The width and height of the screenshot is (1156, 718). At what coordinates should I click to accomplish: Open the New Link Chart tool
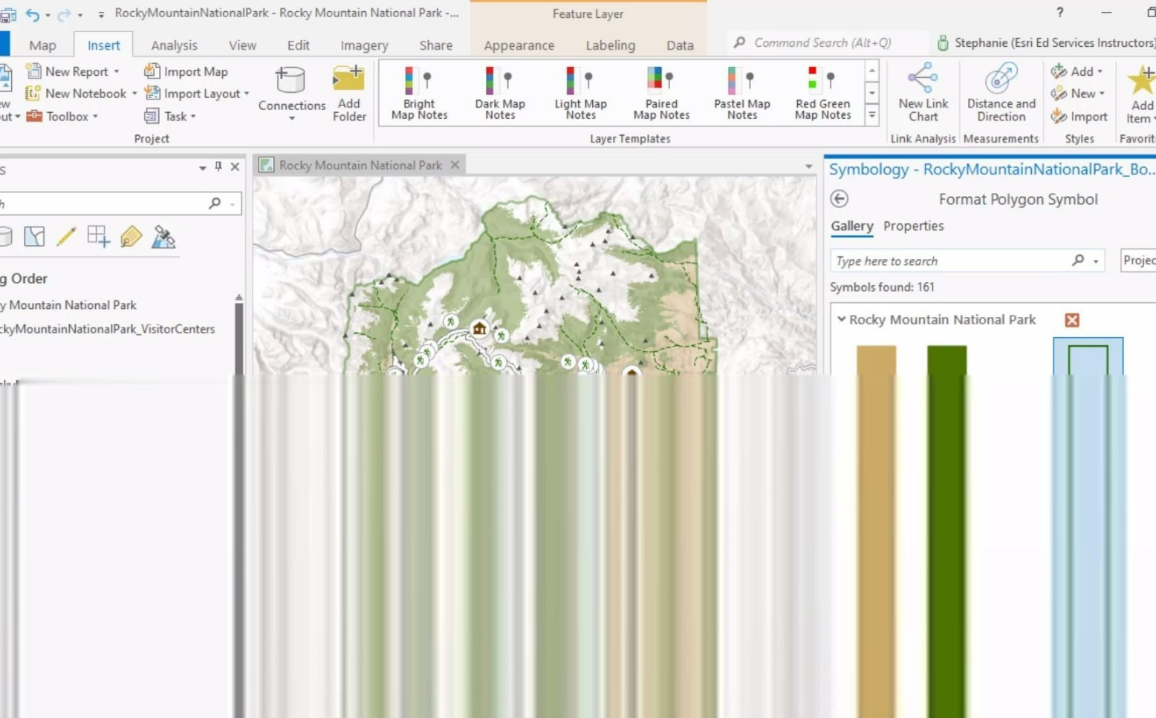(923, 93)
